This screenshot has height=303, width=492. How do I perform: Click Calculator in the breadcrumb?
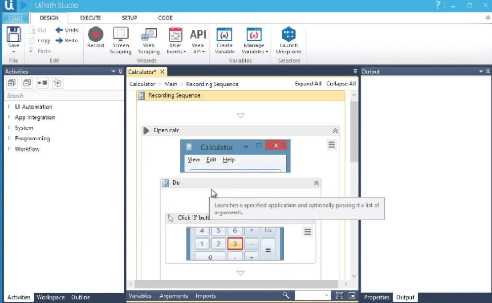coord(142,84)
